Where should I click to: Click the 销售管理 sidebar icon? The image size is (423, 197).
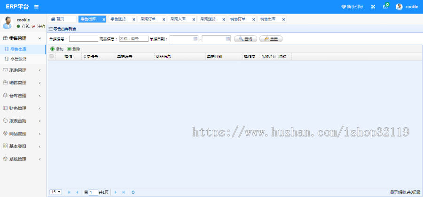click(5, 83)
